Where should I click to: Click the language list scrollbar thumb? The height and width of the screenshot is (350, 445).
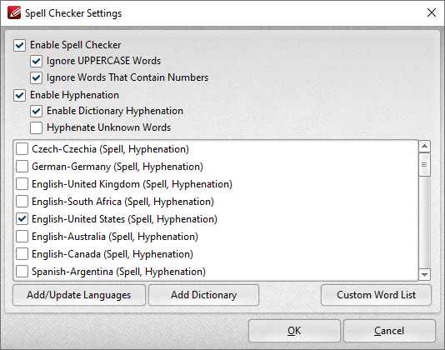coord(424,165)
